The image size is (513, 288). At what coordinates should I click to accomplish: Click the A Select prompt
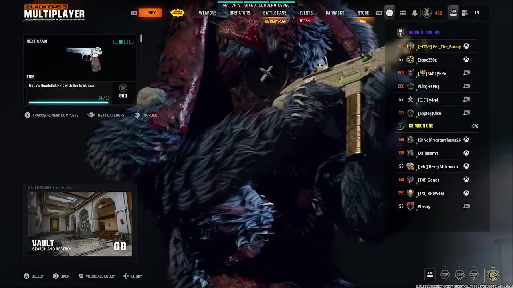coord(34,276)
